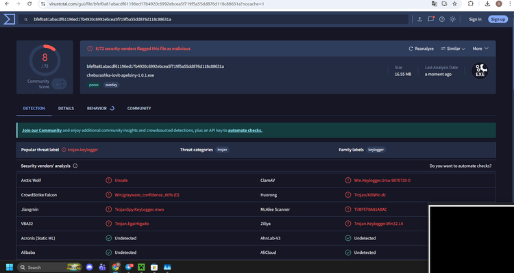Click the warning icon beside popular threat label
The height and width of the screenshot is (273, 514).
(64, 150)
